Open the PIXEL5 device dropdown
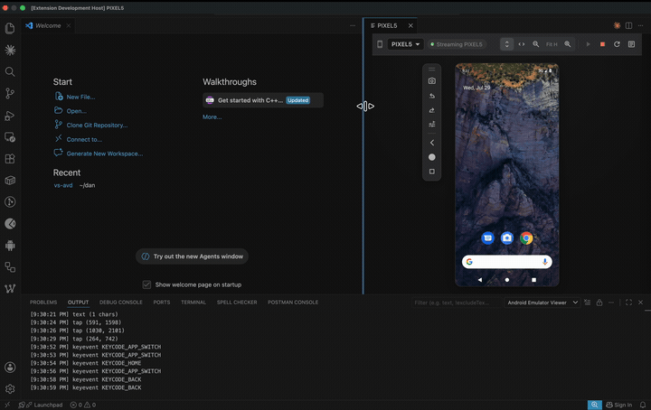 (405, 44)
